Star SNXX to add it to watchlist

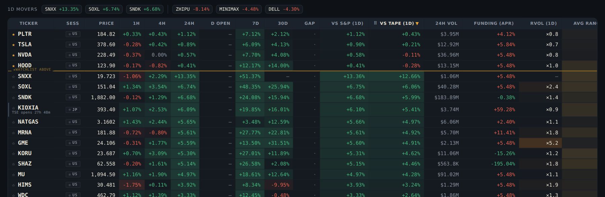click(13, 76)
